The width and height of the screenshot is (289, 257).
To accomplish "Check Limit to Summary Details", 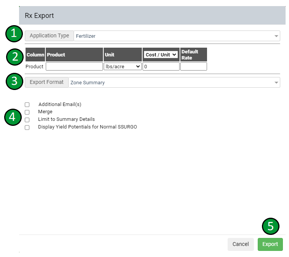I will pos(27,120).
